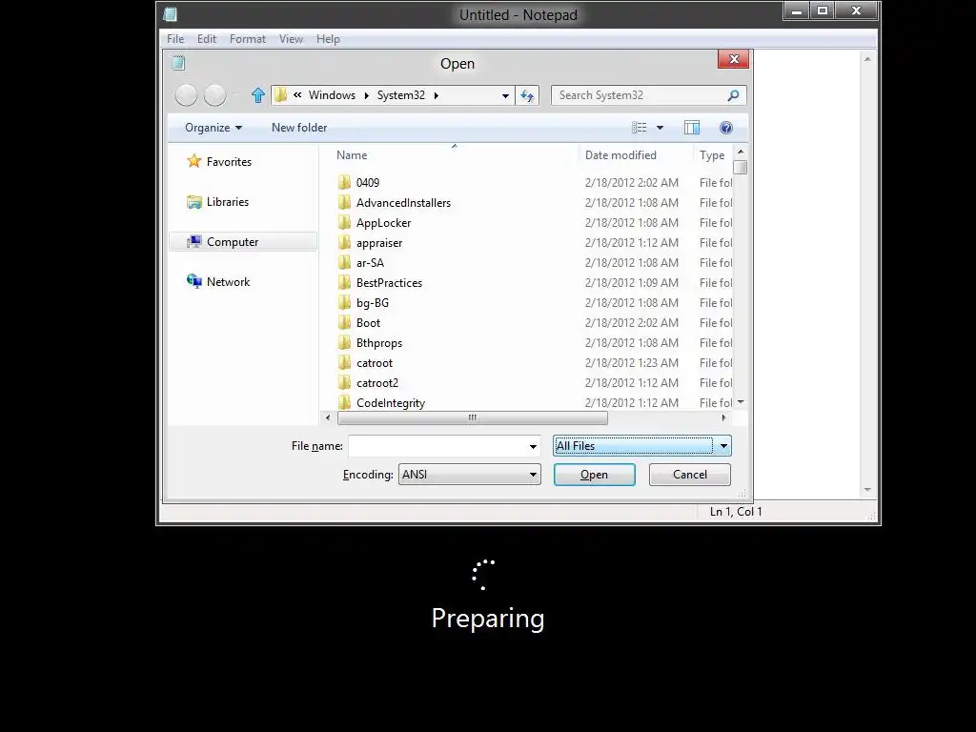The image size is (976, 732).
Task: Click the 0409 folder icon
Action: [x=344, y=182]
